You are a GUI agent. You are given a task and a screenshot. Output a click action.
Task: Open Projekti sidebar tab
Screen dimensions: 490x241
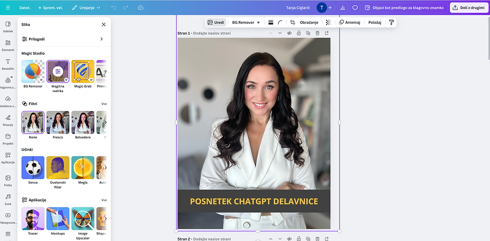tap(8, 139)
